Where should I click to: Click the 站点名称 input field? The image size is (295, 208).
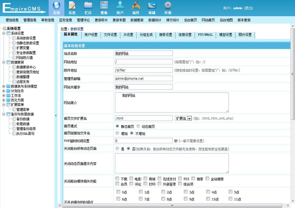pos(144,53)
